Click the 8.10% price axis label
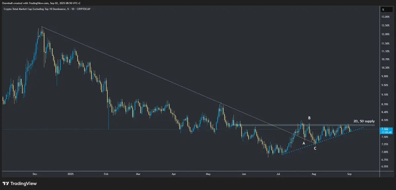 click(x=385, y=120)
